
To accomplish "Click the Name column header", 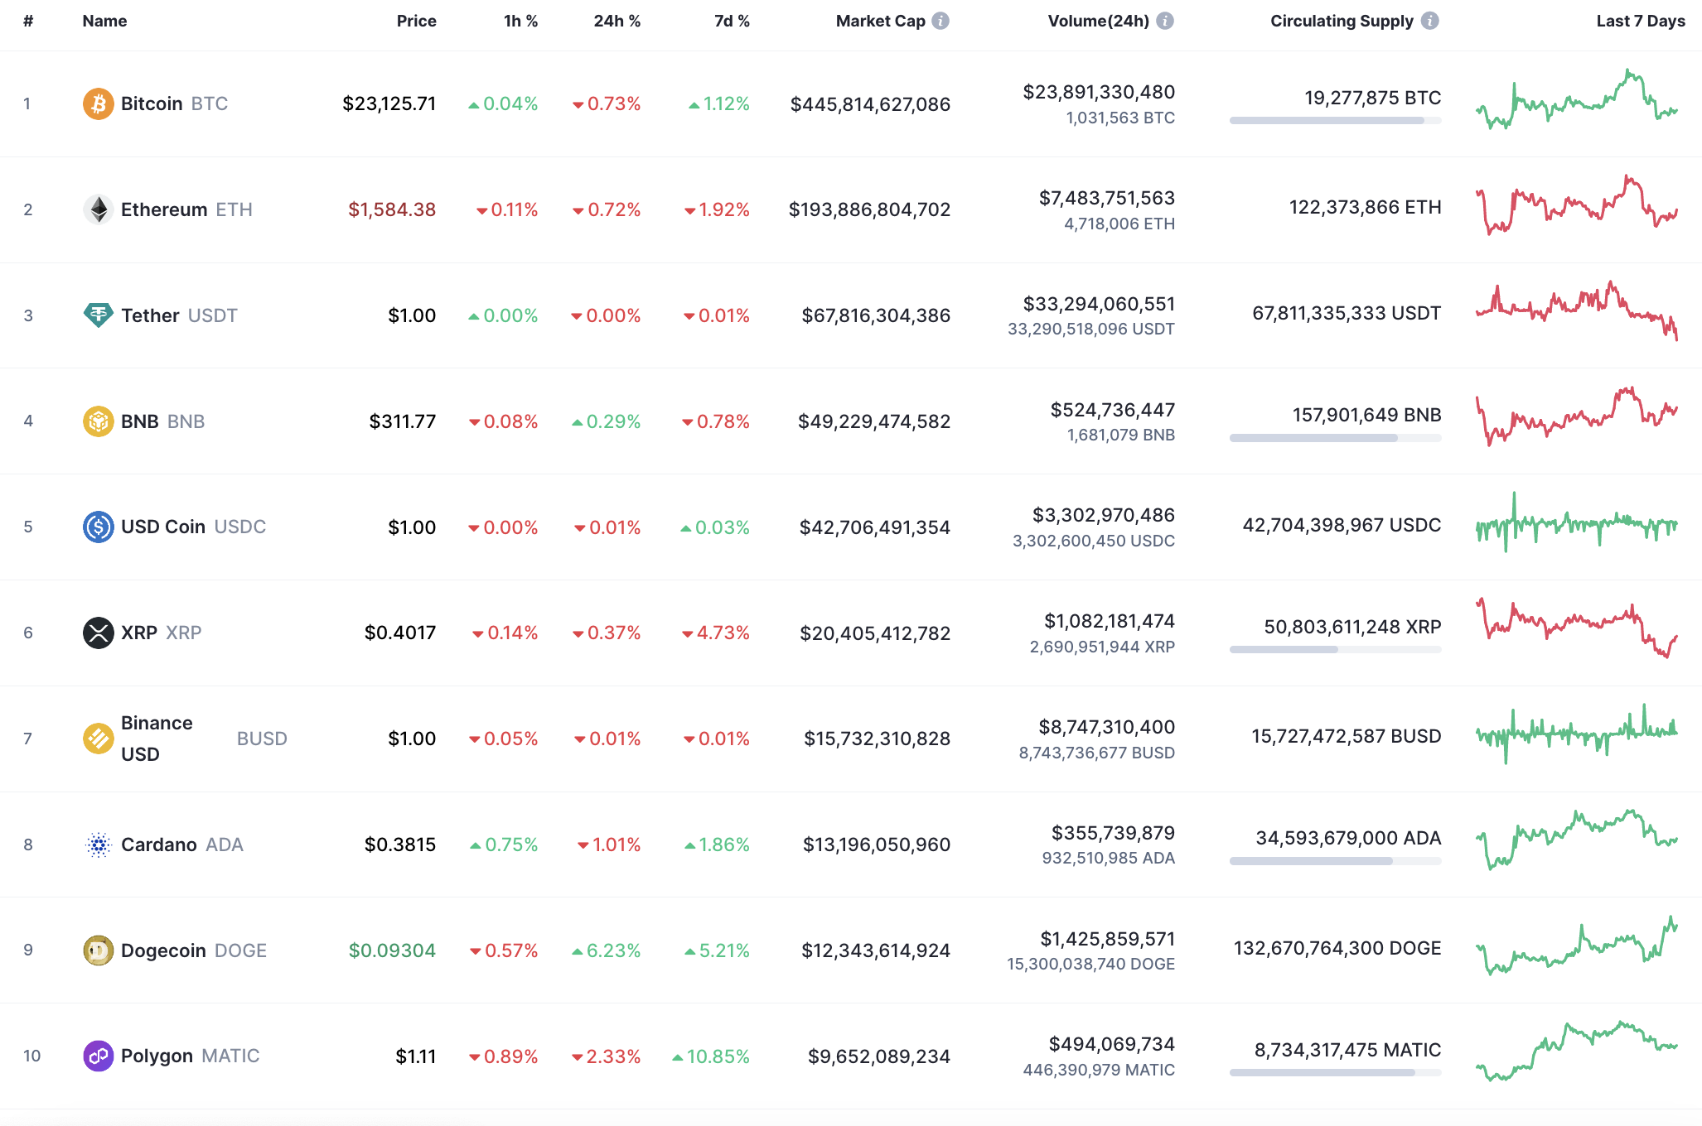I will [104, 21].
